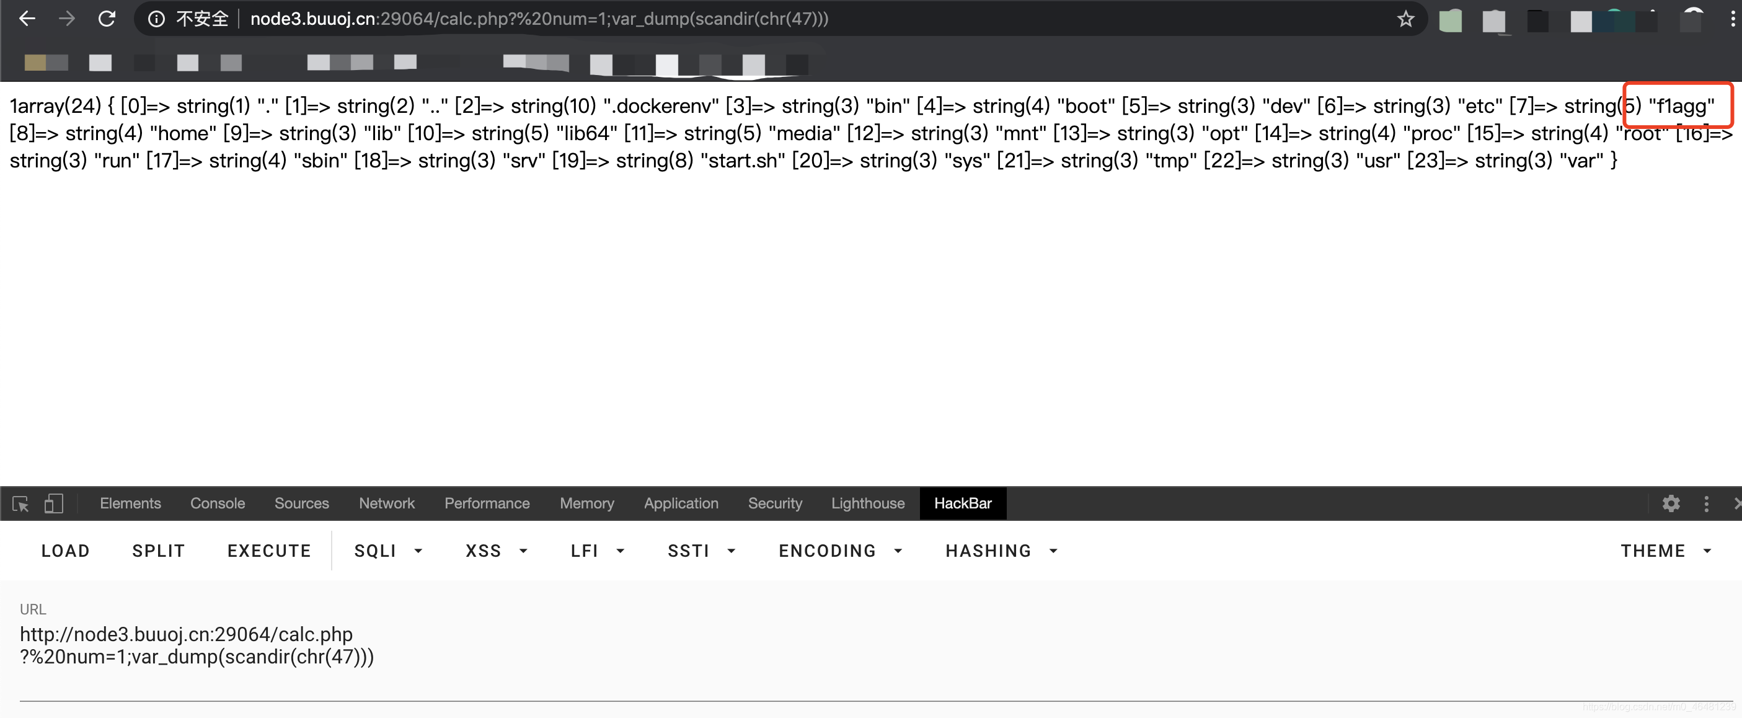Open the Chrome three-dot menu

(1732, 19)
